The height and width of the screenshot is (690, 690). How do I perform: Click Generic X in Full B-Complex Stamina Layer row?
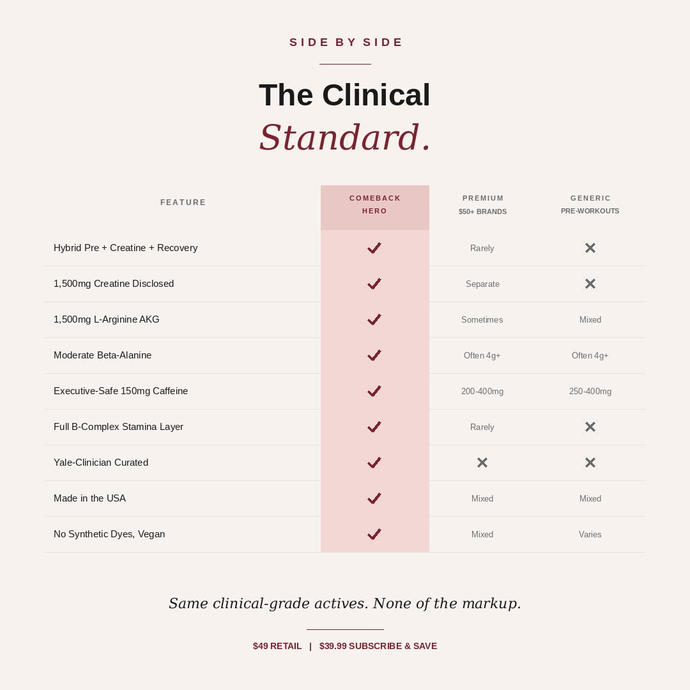pos(590,427)
